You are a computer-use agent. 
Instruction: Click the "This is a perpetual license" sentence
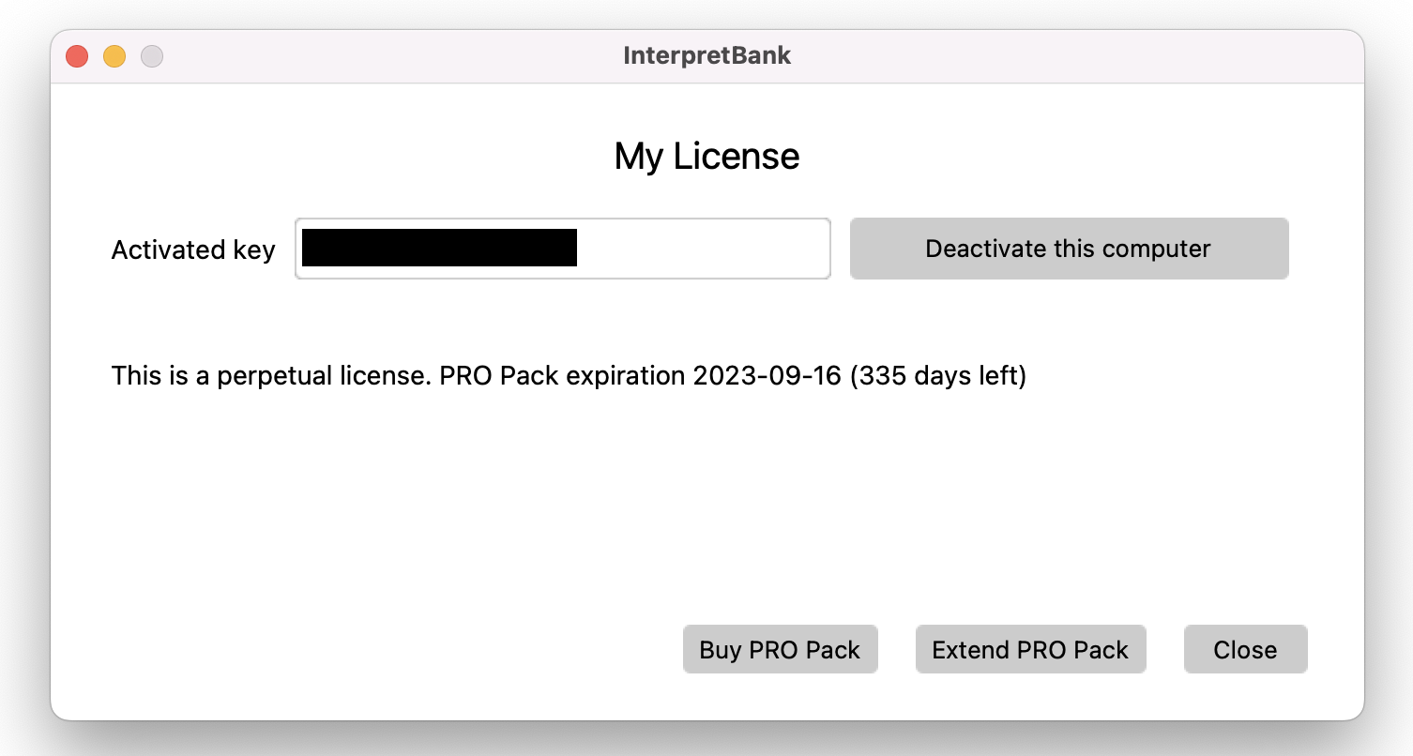pyautogui.click(x=270, y=376)
